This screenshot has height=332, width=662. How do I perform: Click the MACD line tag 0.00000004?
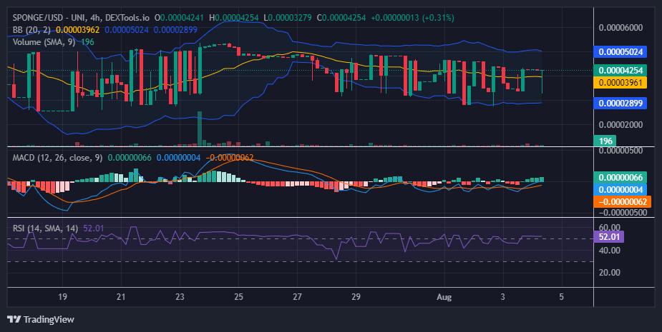[620, 189]
